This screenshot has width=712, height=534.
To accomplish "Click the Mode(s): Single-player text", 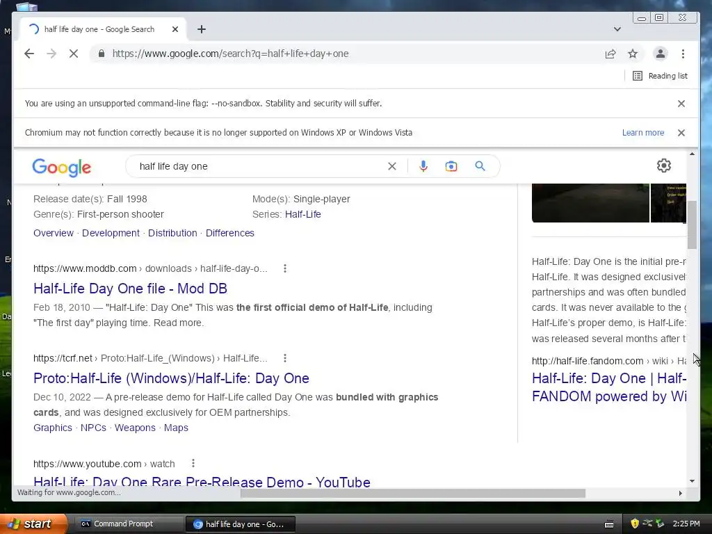I will point(301,199).
